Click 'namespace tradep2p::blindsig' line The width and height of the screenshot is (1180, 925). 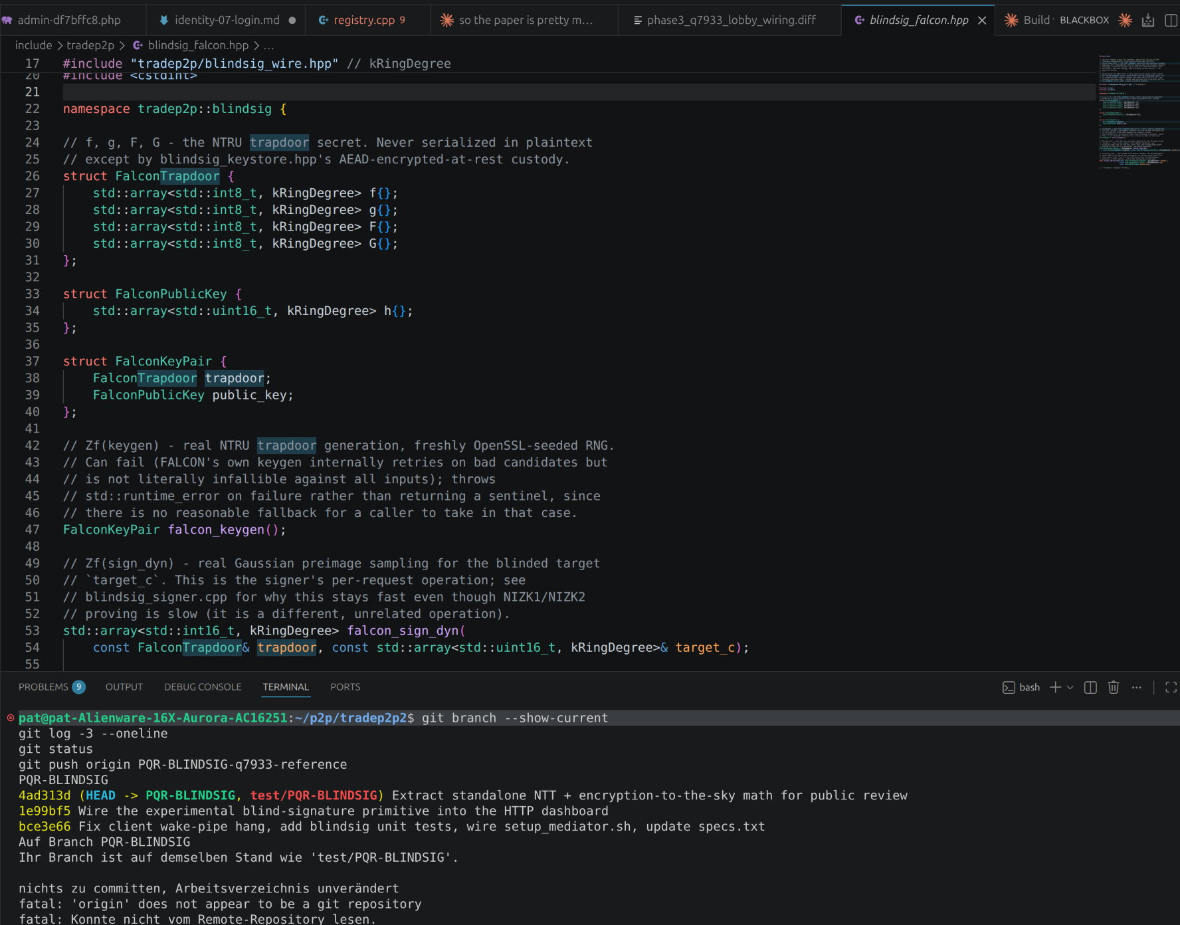tap(175, 109)
